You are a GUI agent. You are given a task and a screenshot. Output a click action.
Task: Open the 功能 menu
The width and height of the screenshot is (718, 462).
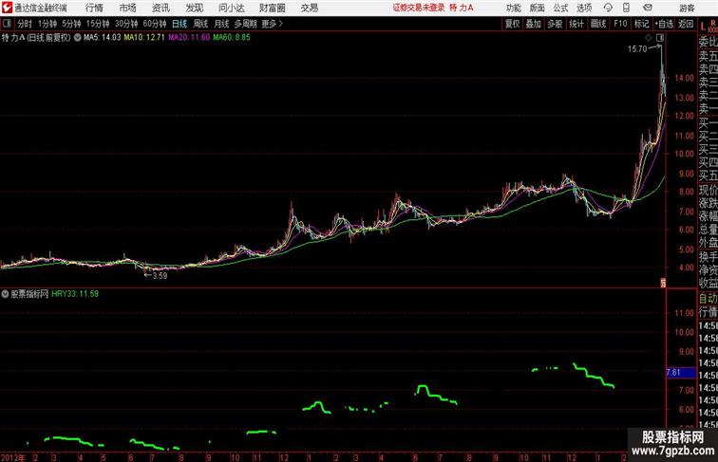tap(513, 8)
